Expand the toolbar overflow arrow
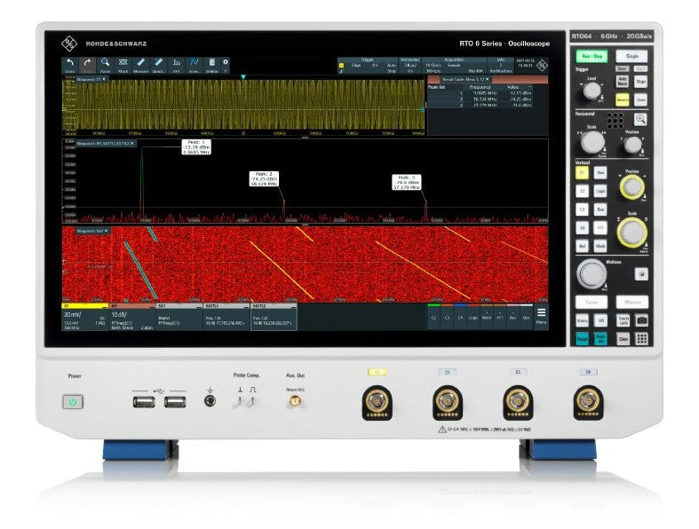 point(226,70)
